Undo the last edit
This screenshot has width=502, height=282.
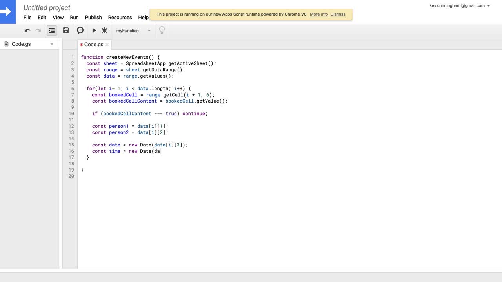point(27,31)
